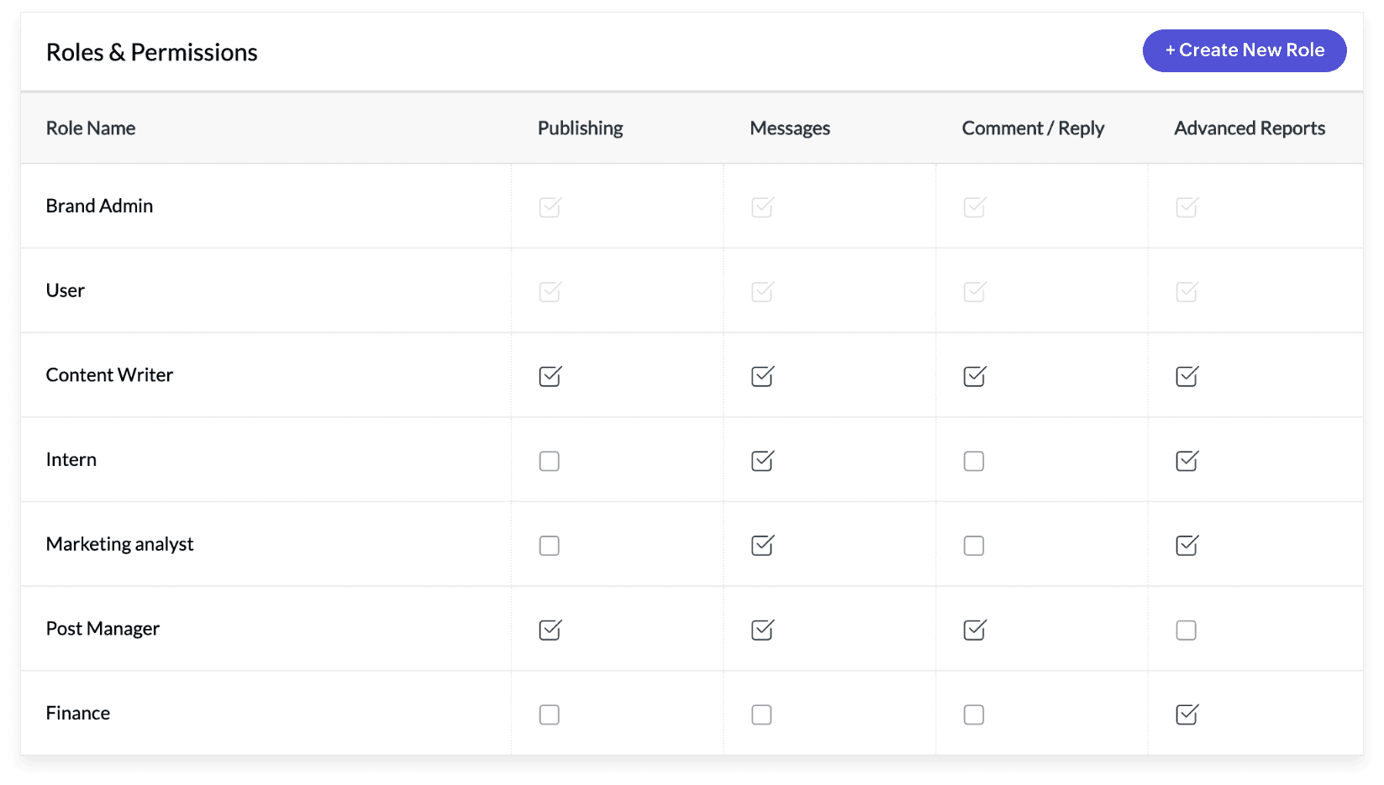This screenshot has width=1384, height=785.
Task: Click the Create New Role button
Action: [x=1245, y=50]
